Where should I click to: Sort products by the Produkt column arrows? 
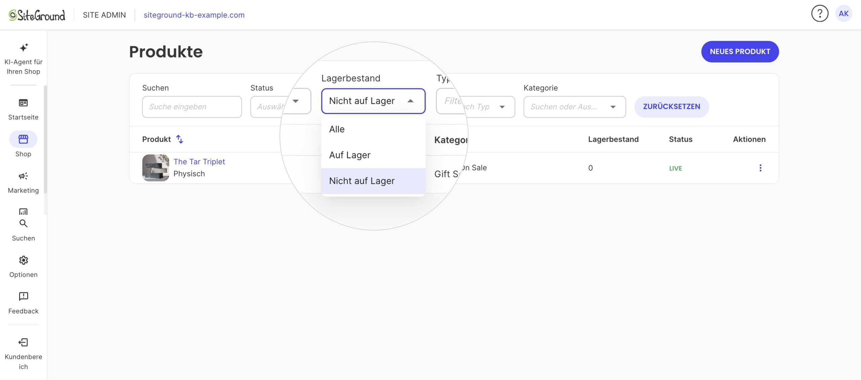pyautogui.click(x=180, y=139)
